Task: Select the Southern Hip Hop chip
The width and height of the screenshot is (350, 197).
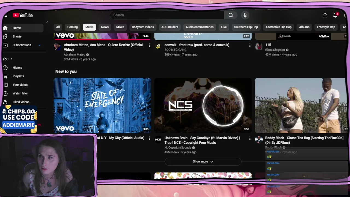Action: coord(246,27)
